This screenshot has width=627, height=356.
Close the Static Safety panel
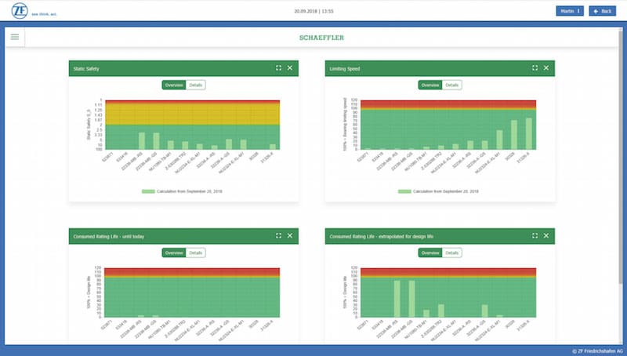[x=290, y=68]
